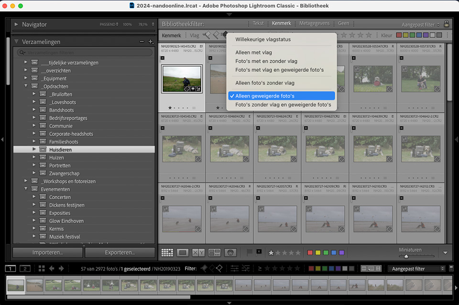Open Compare (XY) view
459x305 pixels.
pos(198,252)
